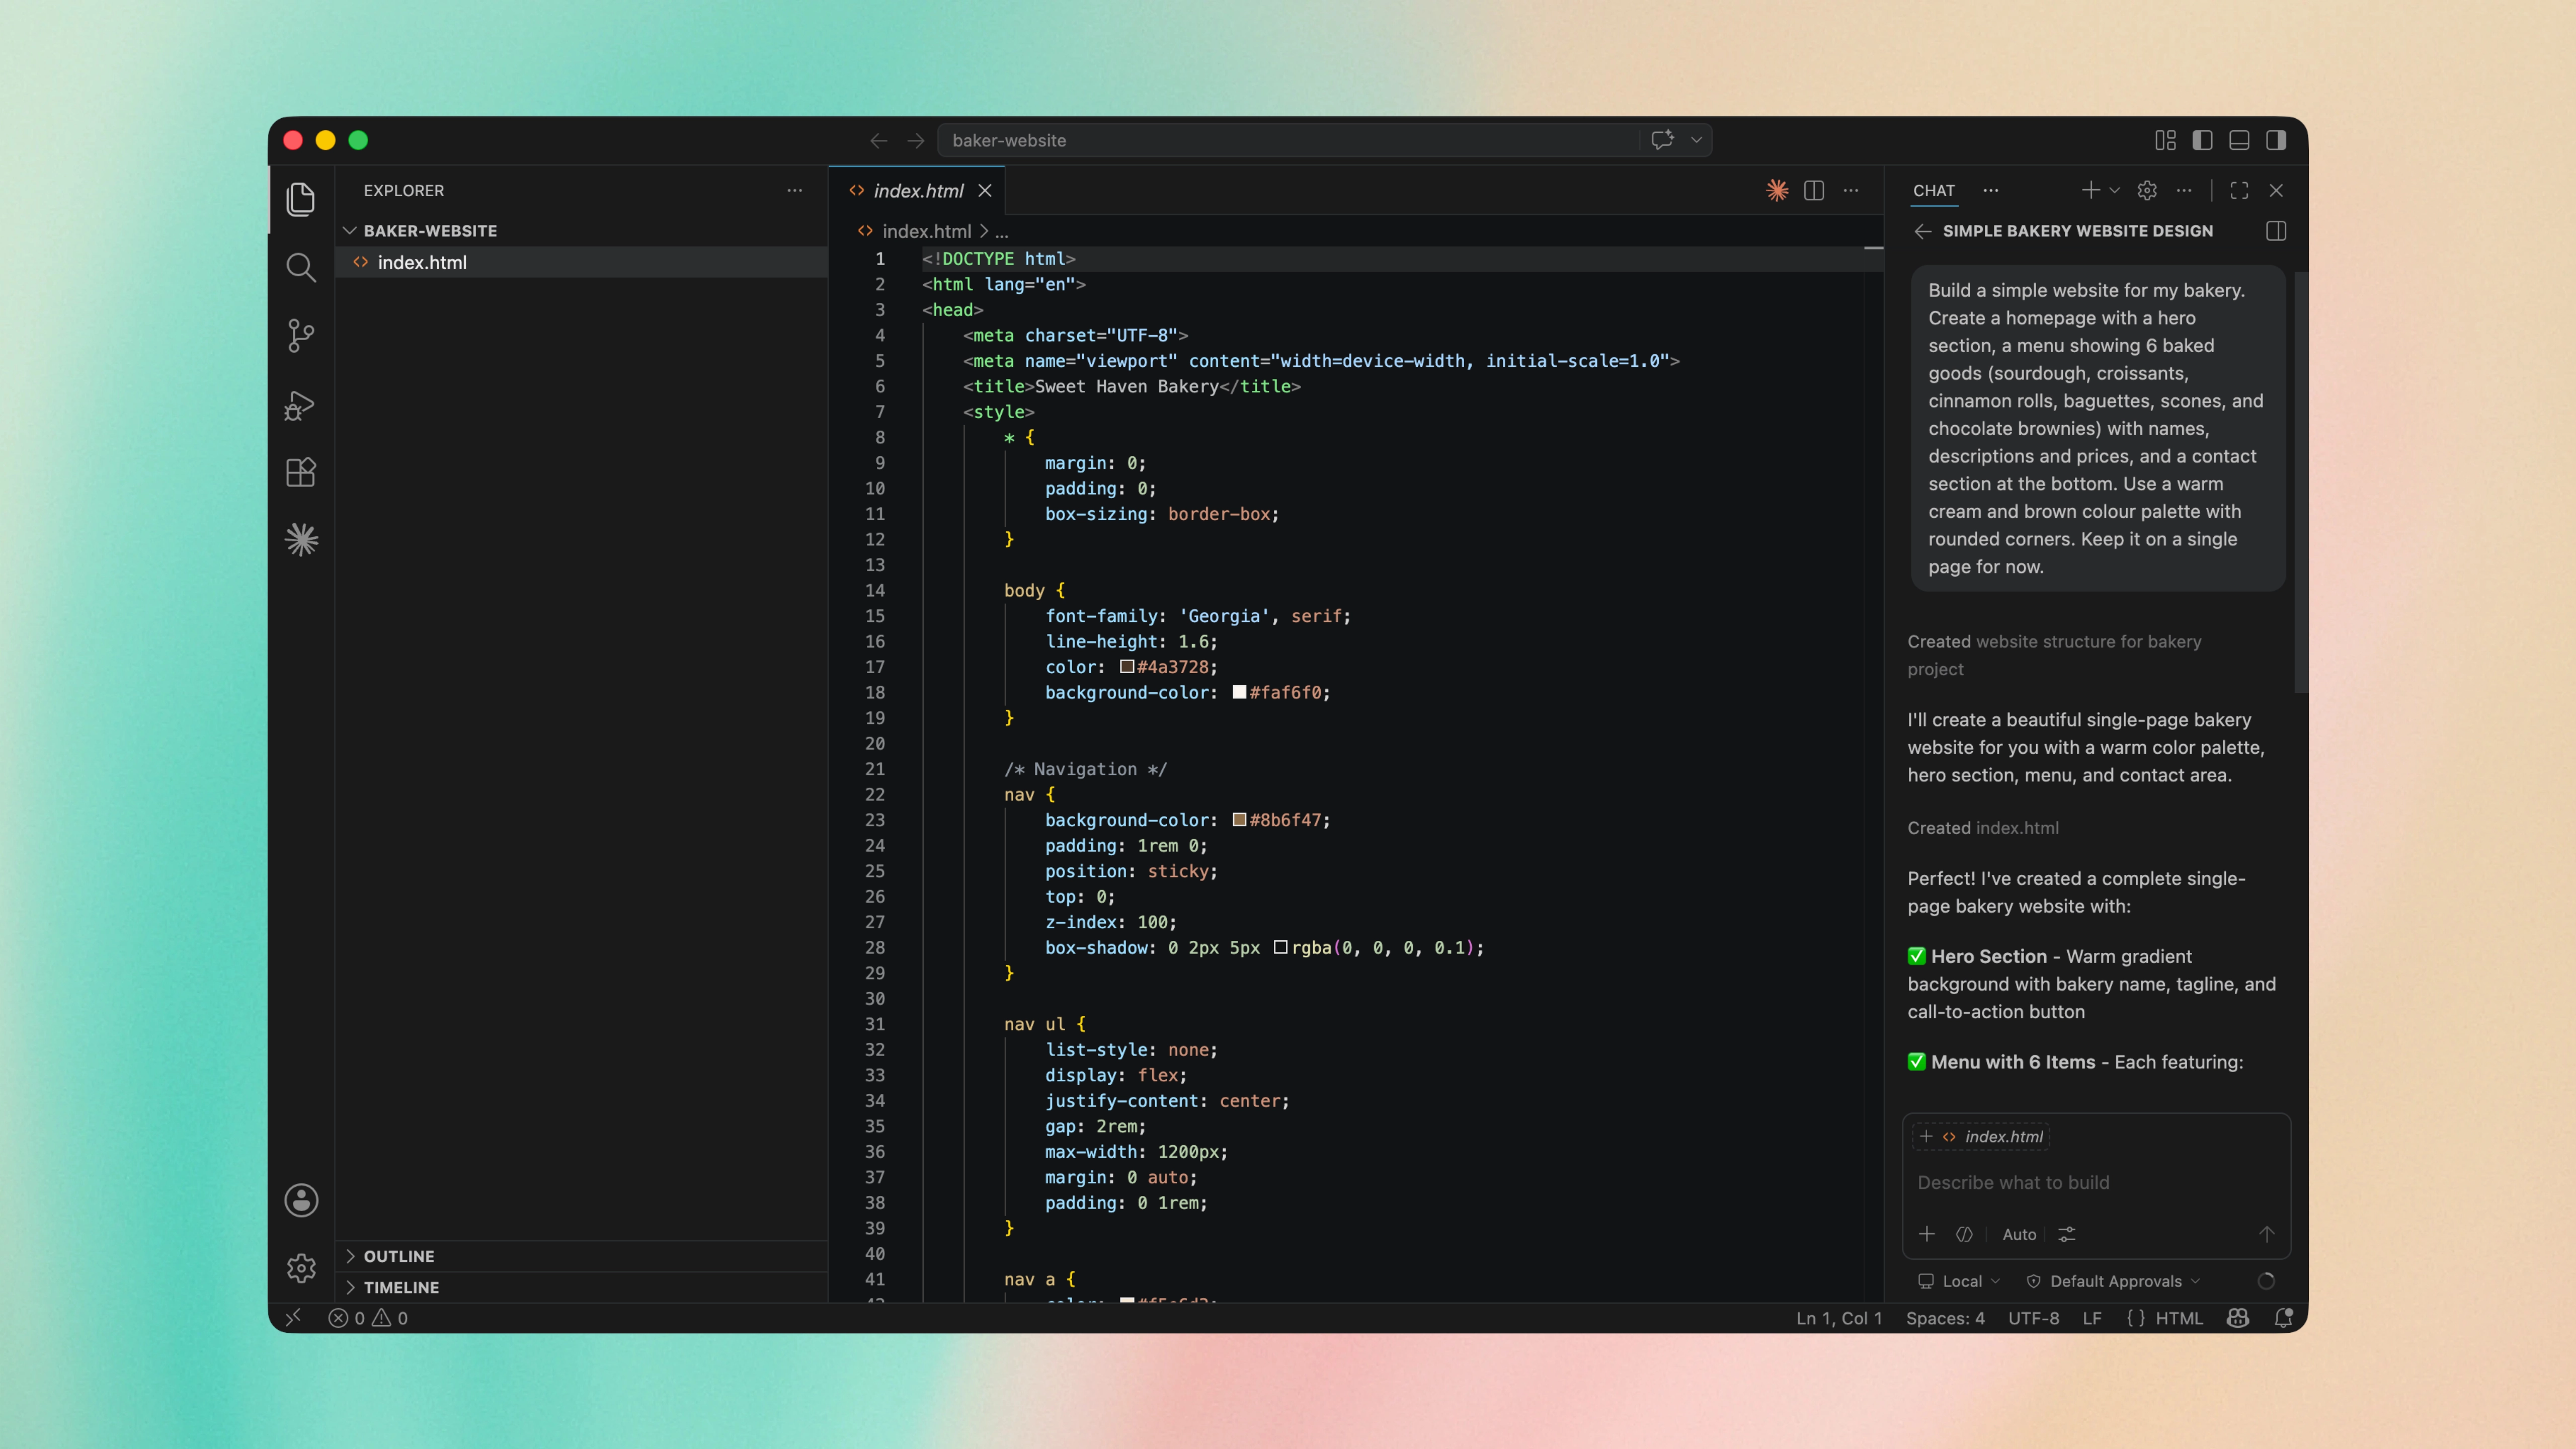Open the Local session target dropdown
Viewport: 2576px width, 1449px height.
[x=1959, y=1281]
